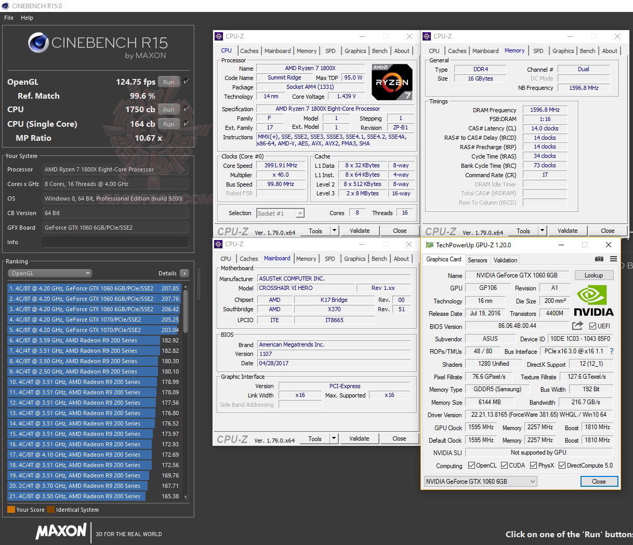This screenshot has height=545, width=633.
Task: Select About tab in the CPU-Z processor window
Action: [x=402, y=51]
